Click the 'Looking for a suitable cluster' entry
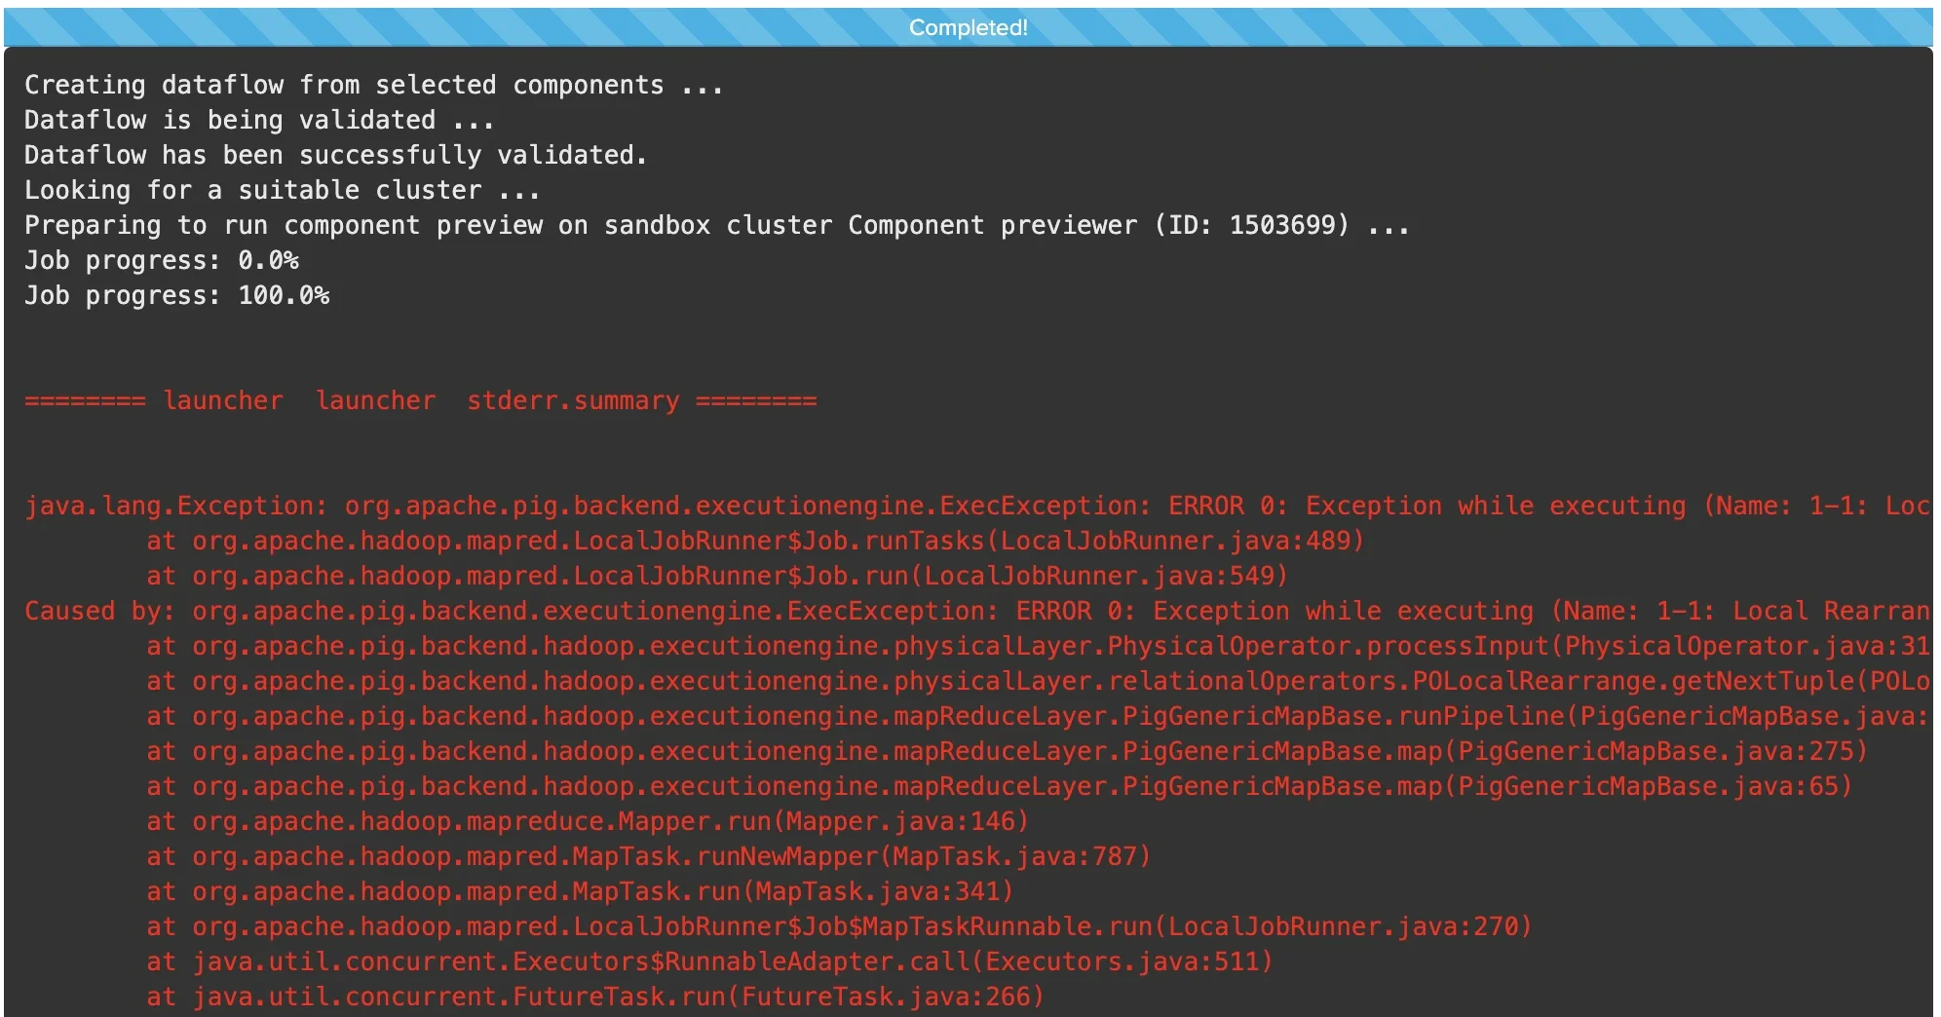This screenshot has width=1941, height=1017. pos(281,190)
